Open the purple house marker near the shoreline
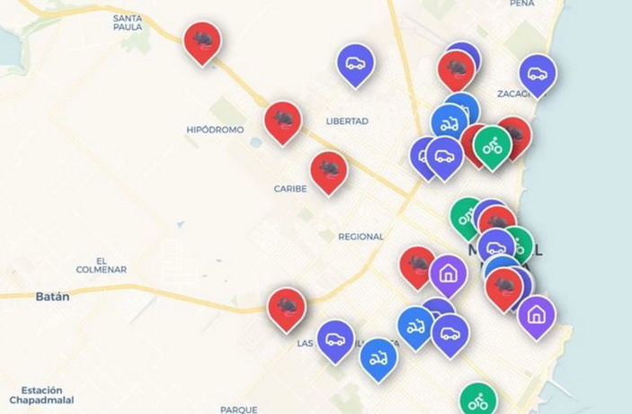 537,317
